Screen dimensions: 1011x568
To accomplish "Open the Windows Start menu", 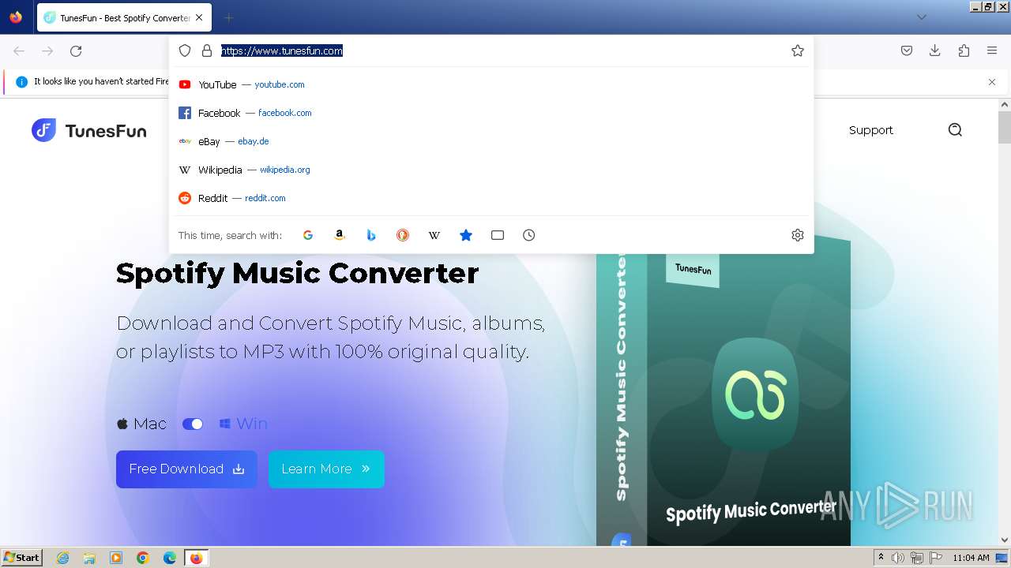I will (22, 558).
